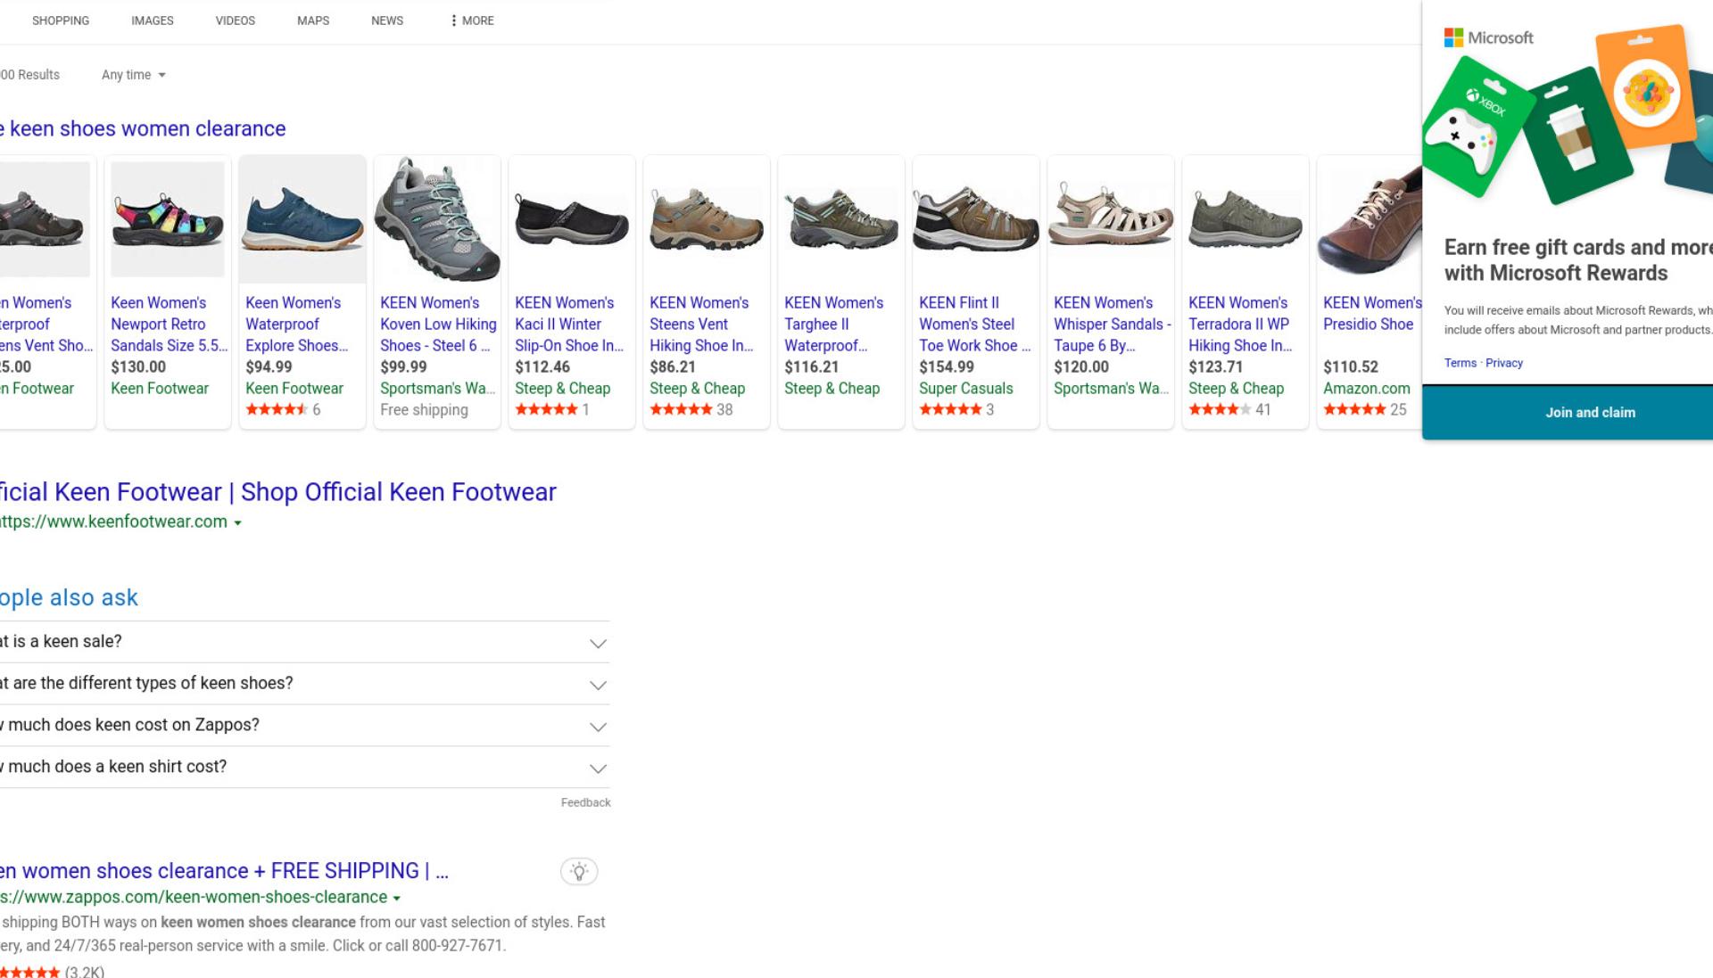View black KEEN Kaci II Winter Slip-On image
This screenshot has width=1713, height=978.
(572, 219)
